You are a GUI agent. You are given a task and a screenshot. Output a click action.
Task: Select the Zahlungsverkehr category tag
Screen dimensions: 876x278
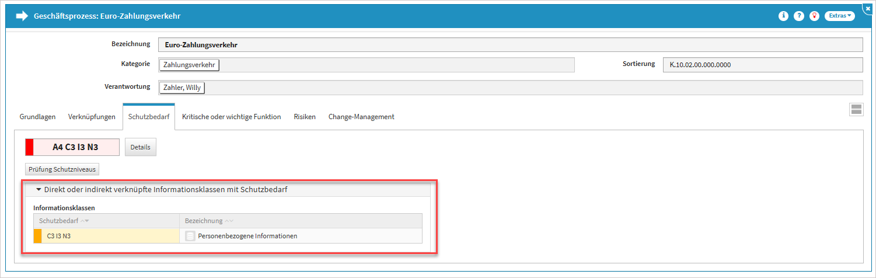[x=189, y=65]
